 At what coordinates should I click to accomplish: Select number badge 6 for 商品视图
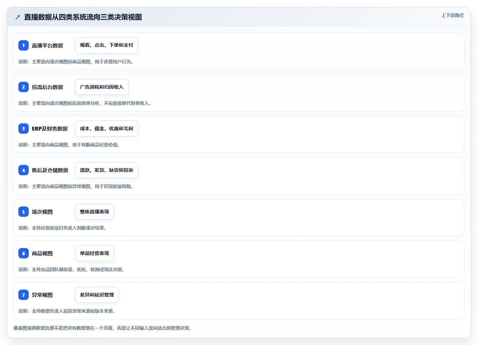click(24, 253)
